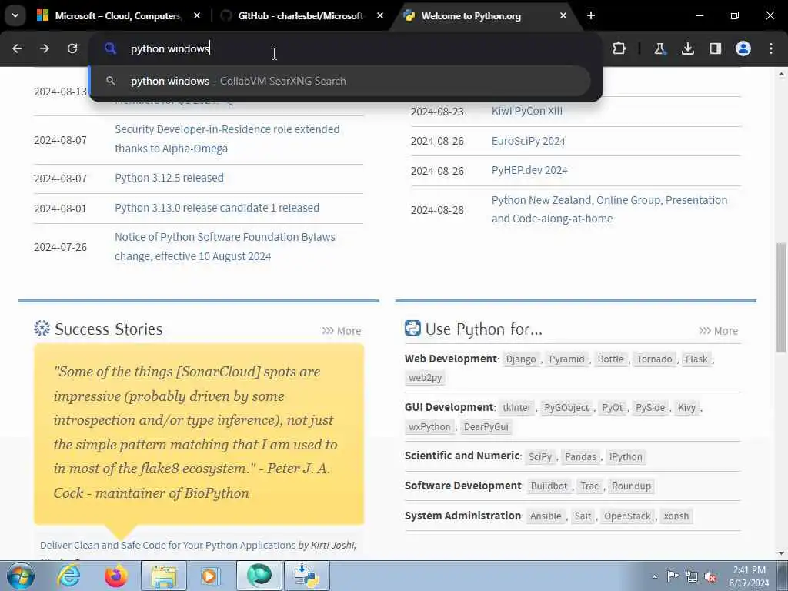Click the tkinter tag
788x591 pixels.
pyautogui.click(x=516, y=408)
